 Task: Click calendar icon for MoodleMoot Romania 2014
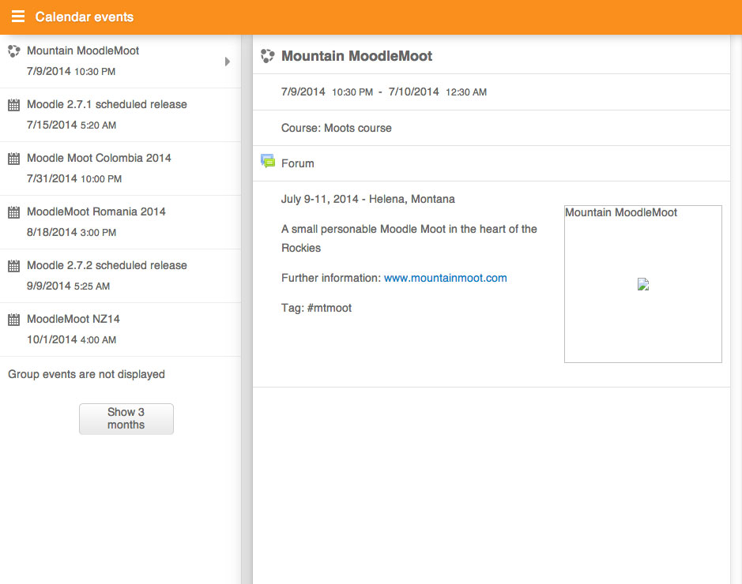pyautogui.click(x=13, y=212)
